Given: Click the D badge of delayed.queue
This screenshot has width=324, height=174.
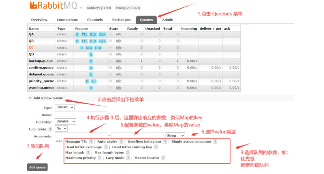Looking at the screenshot, I should [91, 75].
